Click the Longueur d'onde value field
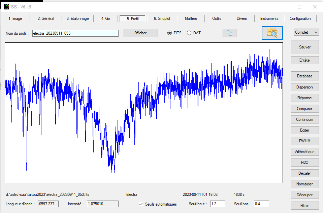The height and width of the screenshot is (213, 323). [x=49, y=204]
